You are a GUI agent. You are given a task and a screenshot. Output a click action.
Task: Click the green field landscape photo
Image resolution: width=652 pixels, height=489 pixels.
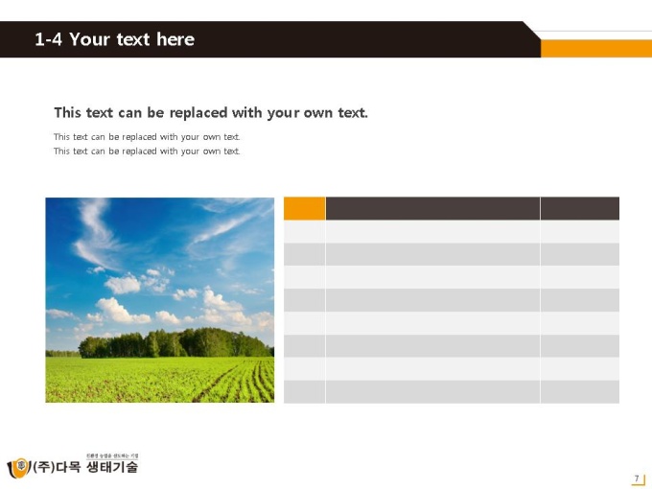coord(160,300)
